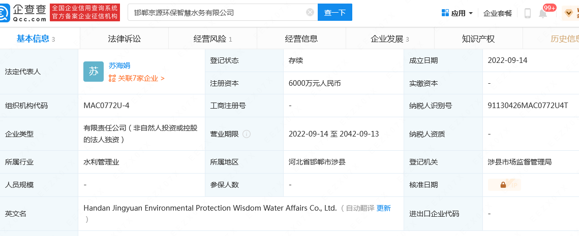The image size is (579, 236).
Task: Click the locked VIP icon for 核准日期
Action: (x=504, y=185)
